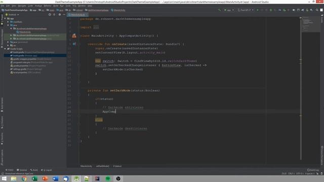Open the Analyze menu
The width and height of the screenshot is (324, 182).
pyautogui.click(x=38, y=6)
